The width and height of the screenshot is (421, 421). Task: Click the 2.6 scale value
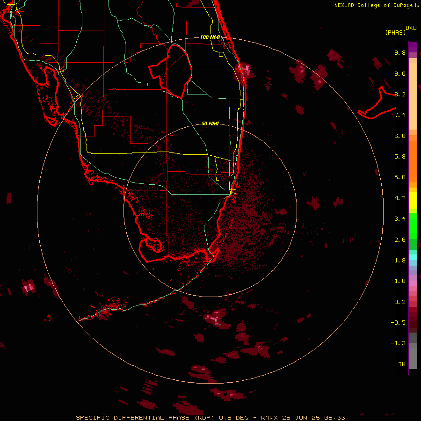click(400, 240)
